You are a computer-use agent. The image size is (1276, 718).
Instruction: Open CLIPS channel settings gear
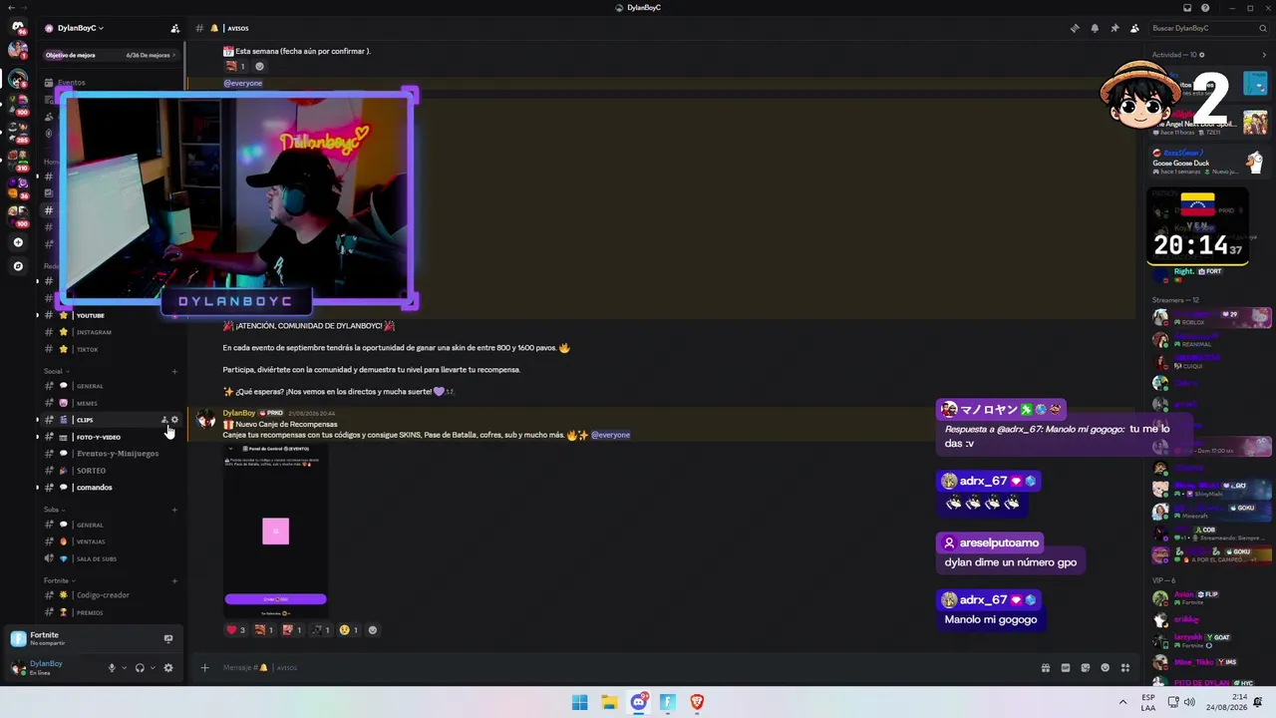click(x=175, y=420)
